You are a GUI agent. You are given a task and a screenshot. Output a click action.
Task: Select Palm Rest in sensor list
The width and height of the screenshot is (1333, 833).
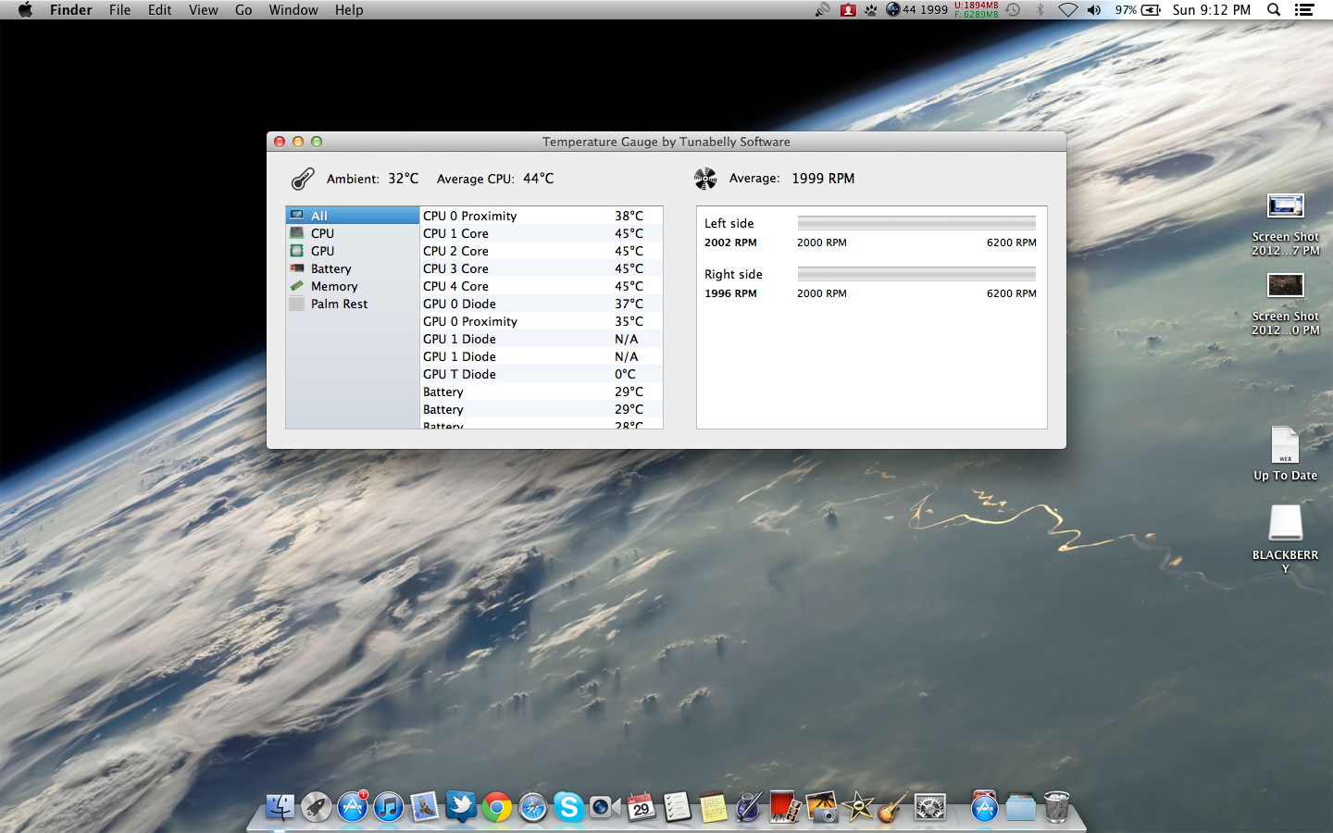click(339, 304)
